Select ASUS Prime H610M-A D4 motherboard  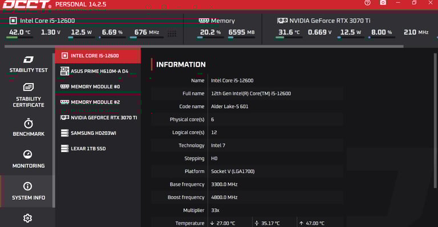98,71
